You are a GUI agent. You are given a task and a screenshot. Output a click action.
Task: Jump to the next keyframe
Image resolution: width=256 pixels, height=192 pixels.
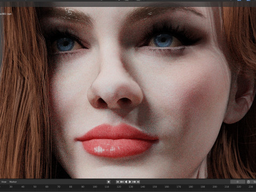134,182
